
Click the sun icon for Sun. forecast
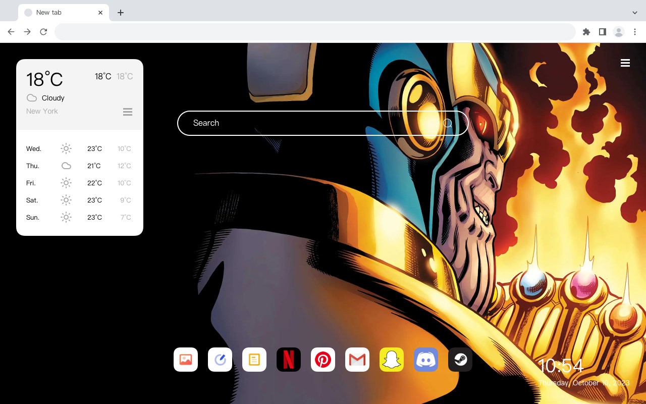tap(66, 217)
